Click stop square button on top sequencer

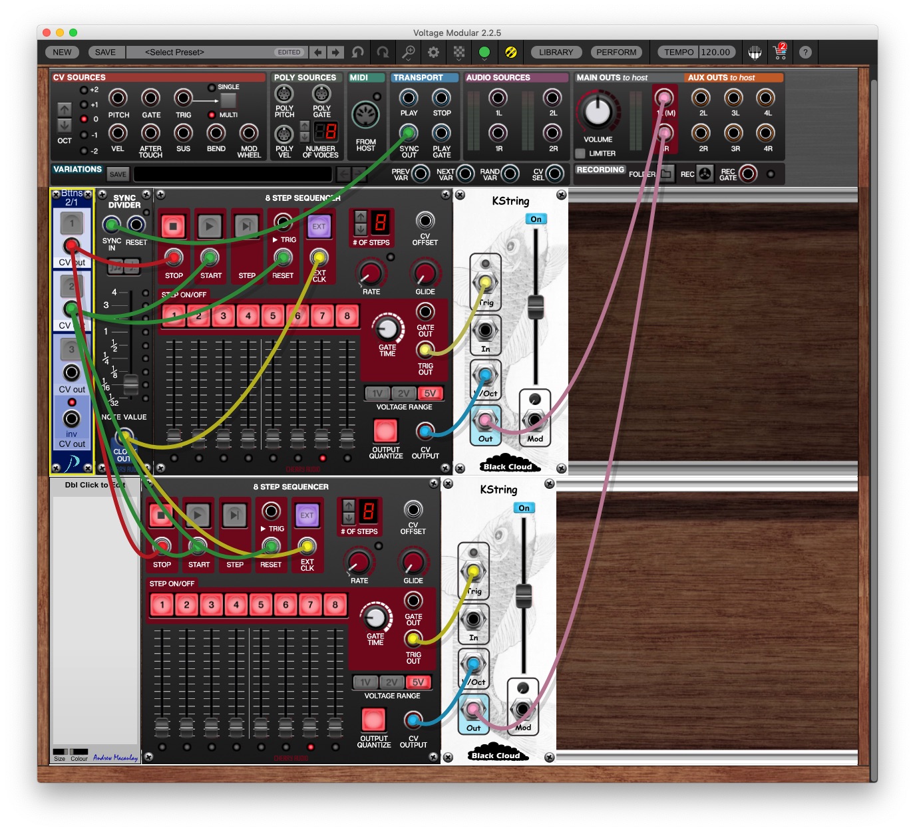click(173, 226)
